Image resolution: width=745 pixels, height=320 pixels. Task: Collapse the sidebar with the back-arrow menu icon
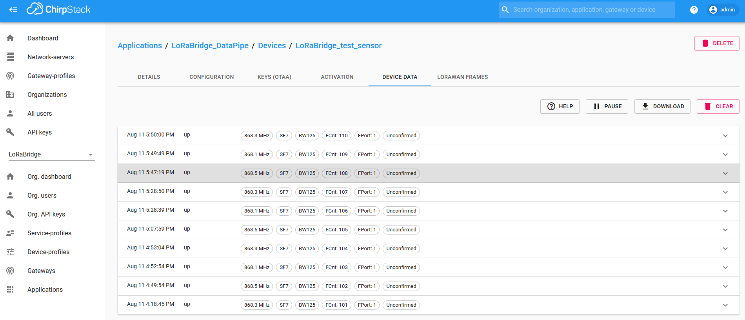13,10
